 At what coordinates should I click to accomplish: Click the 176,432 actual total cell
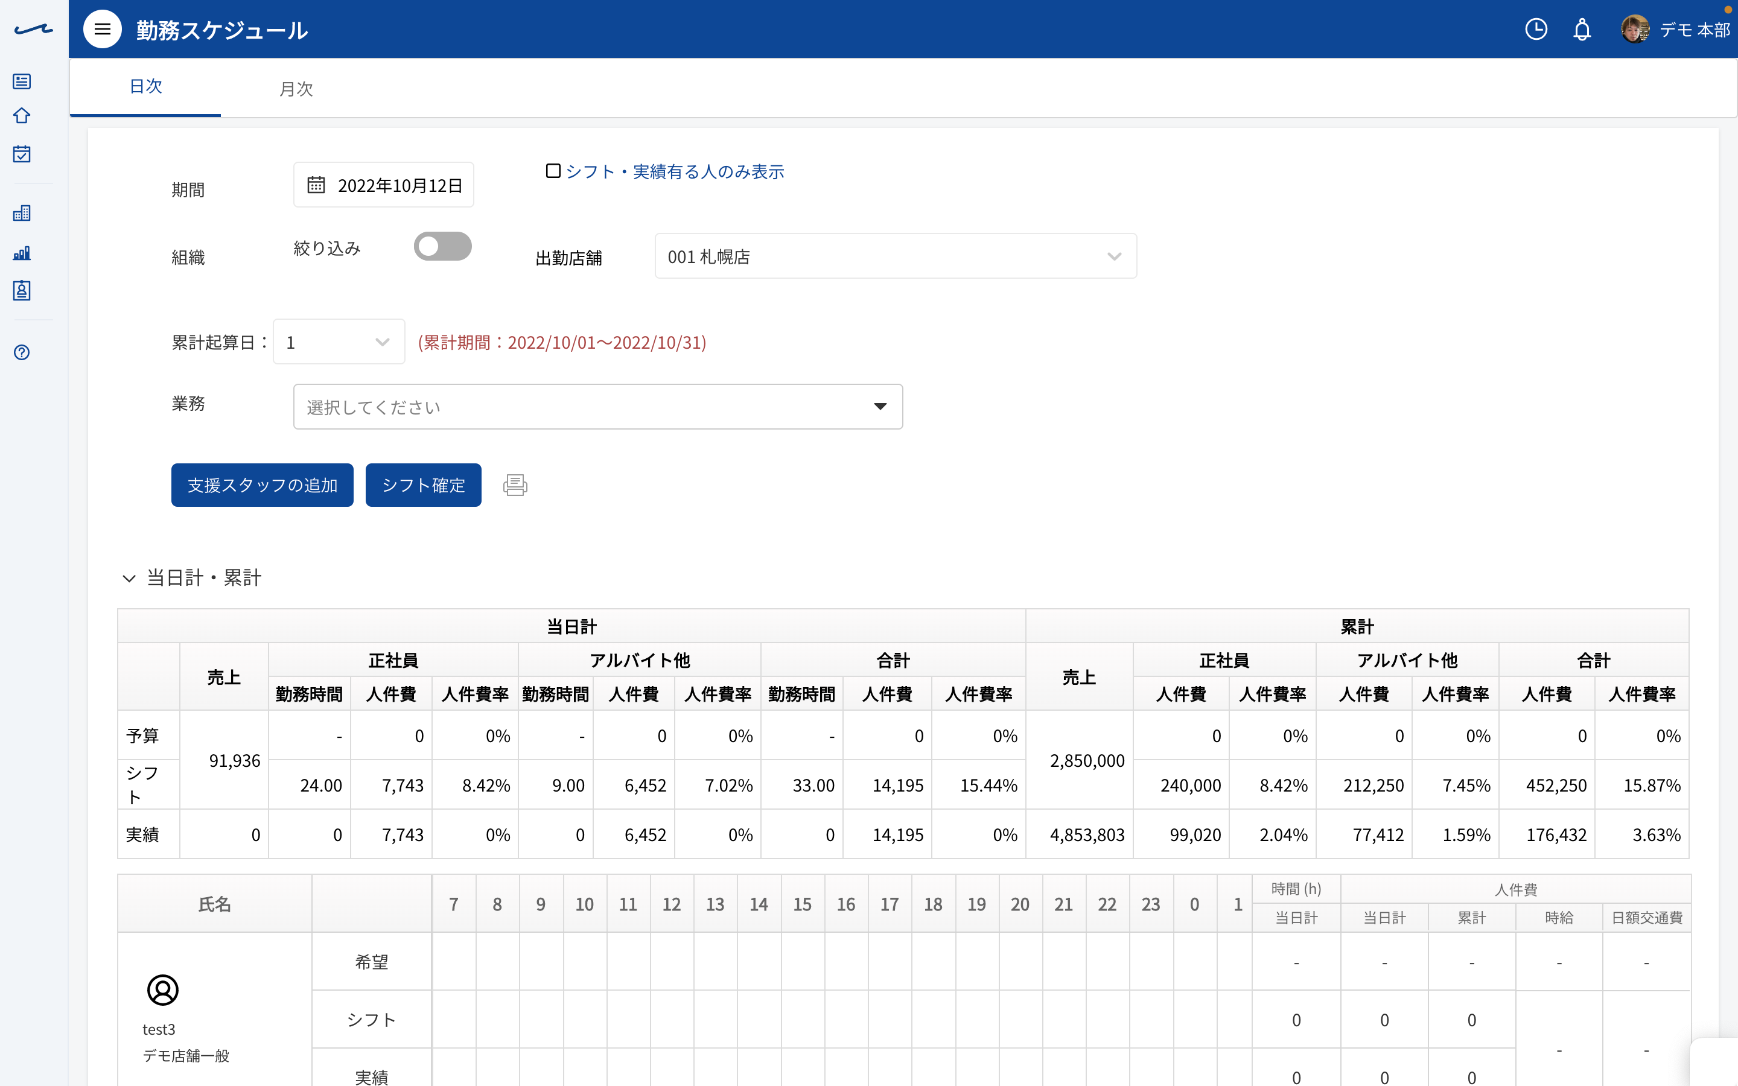point(1547,834)
